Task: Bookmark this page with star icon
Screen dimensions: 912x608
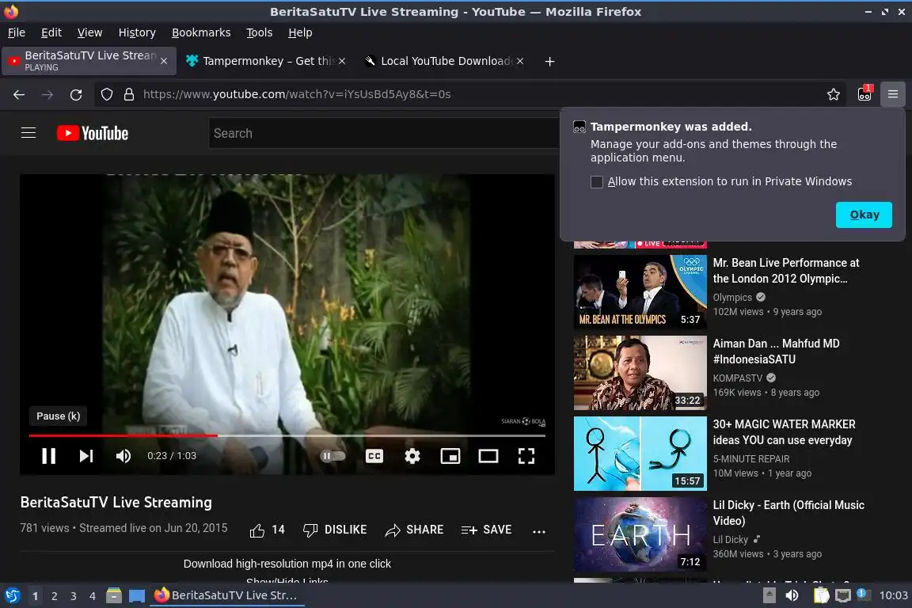Action: pyautogui.click(x=834, y=94)
